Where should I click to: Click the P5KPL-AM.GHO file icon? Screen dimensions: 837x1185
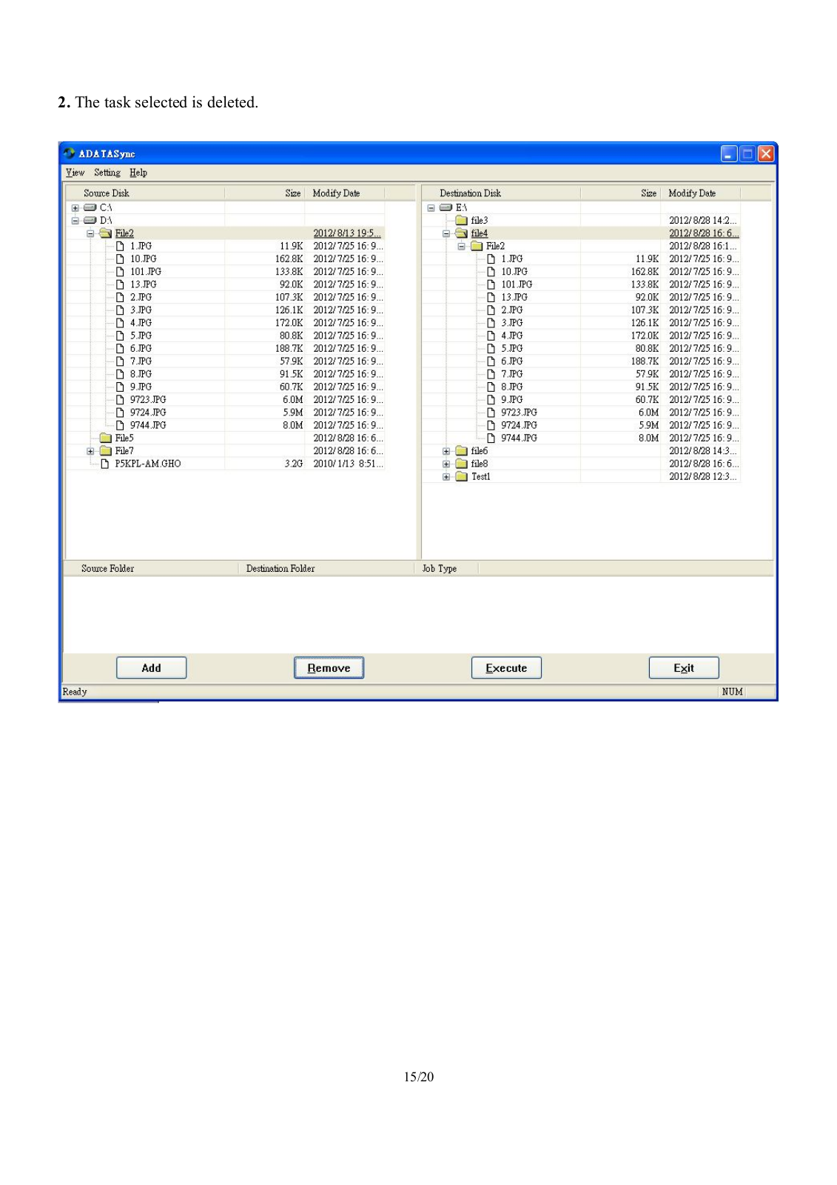(x=105, y=464)
